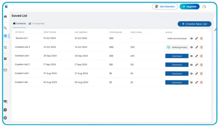Click Verify and Download for Saved List 1

point(177,39)
